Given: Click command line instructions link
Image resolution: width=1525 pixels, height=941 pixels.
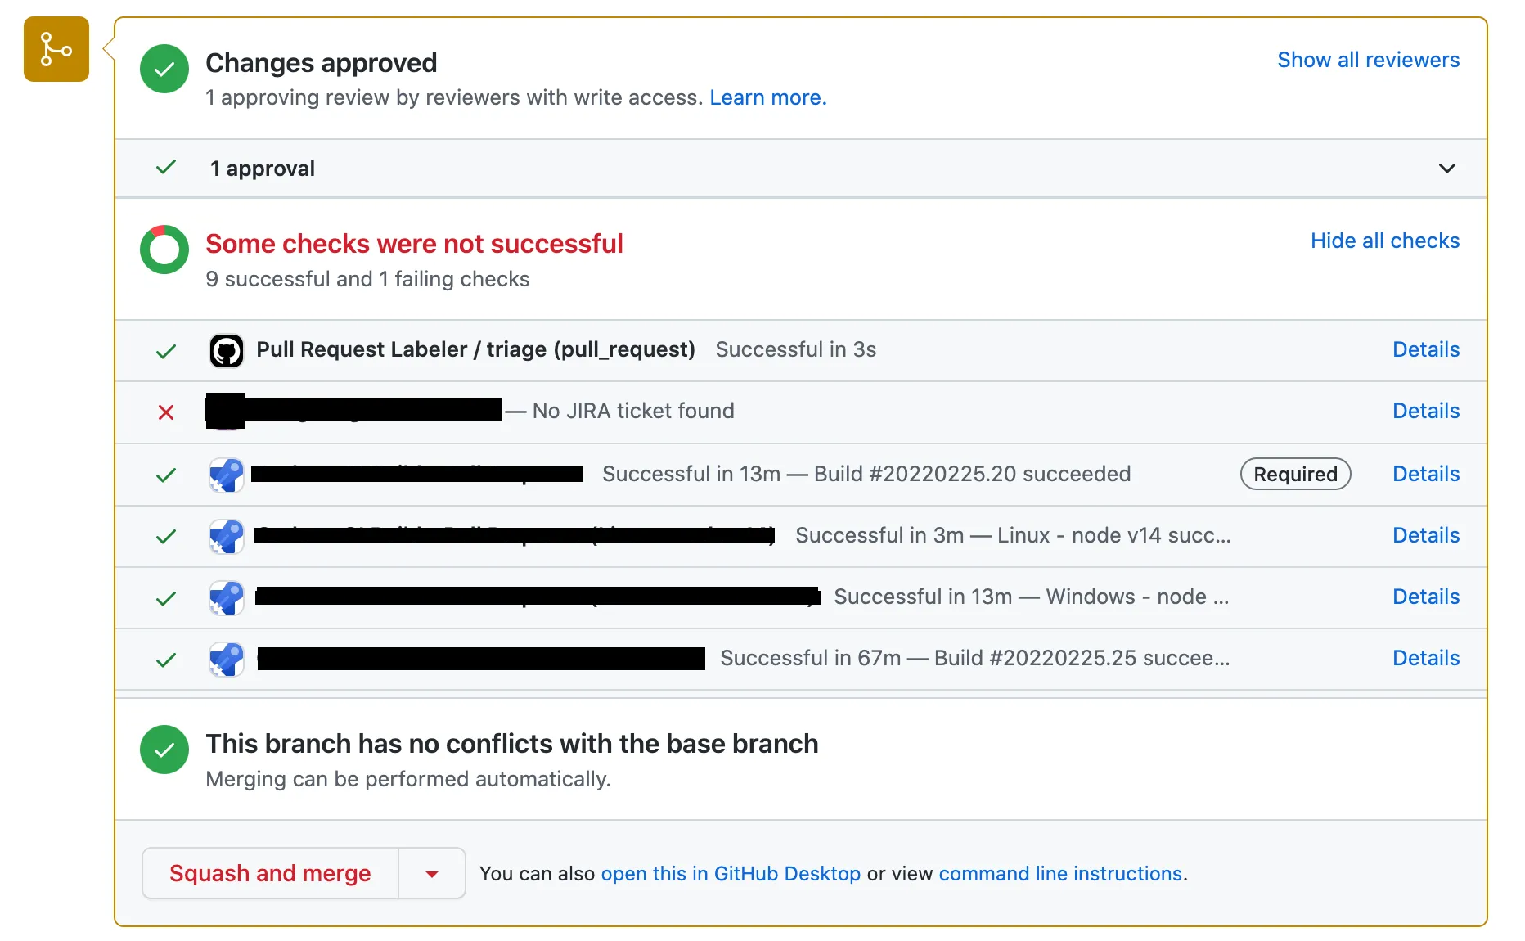Looking at the screenshot, I should click(1060, 874).
